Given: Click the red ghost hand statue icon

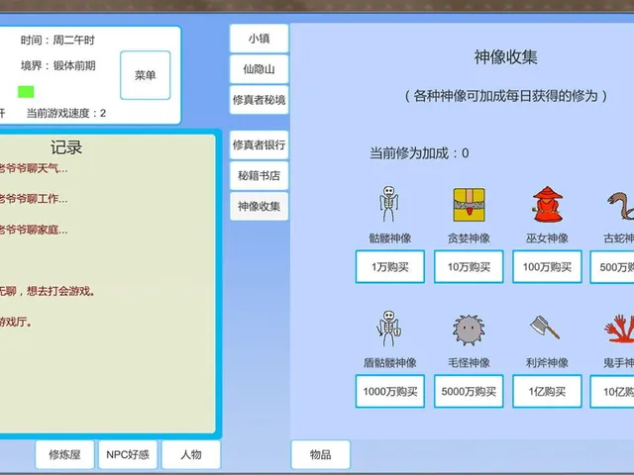Looking at the screenshot, I should tap(619, 329).
